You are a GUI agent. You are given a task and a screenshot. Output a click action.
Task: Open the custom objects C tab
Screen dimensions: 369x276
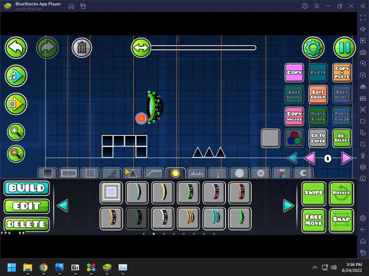303,173
